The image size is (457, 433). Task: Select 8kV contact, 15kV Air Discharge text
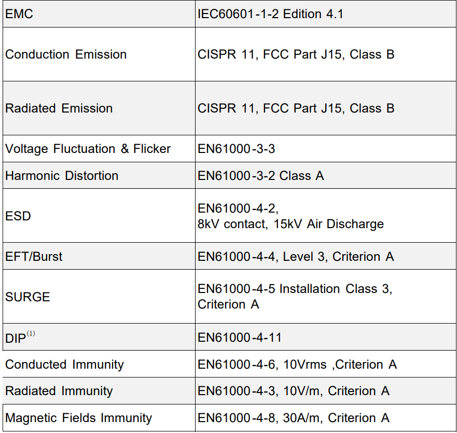click(x=290, y=224)
